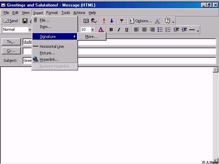Set importance low with blue arrow
The width and height of the screenshot is (219, 164).
pyautogui.click(x=112, y=21)
